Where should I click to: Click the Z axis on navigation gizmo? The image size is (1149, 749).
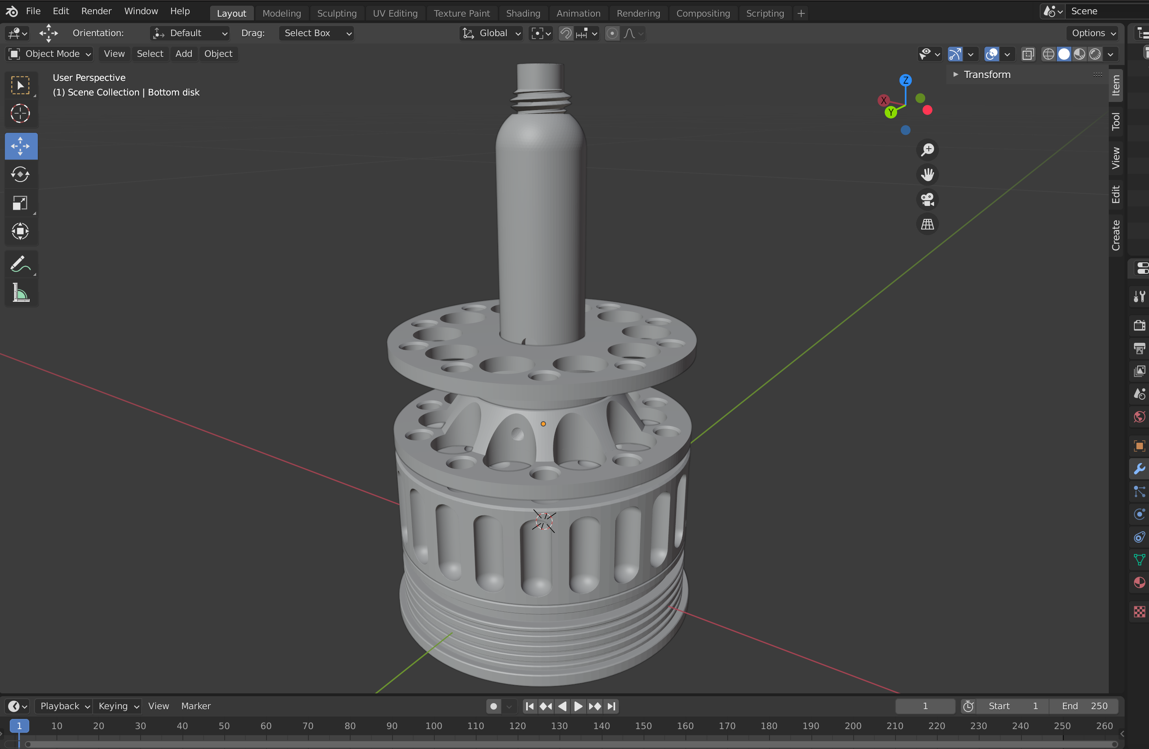point(905,80)
